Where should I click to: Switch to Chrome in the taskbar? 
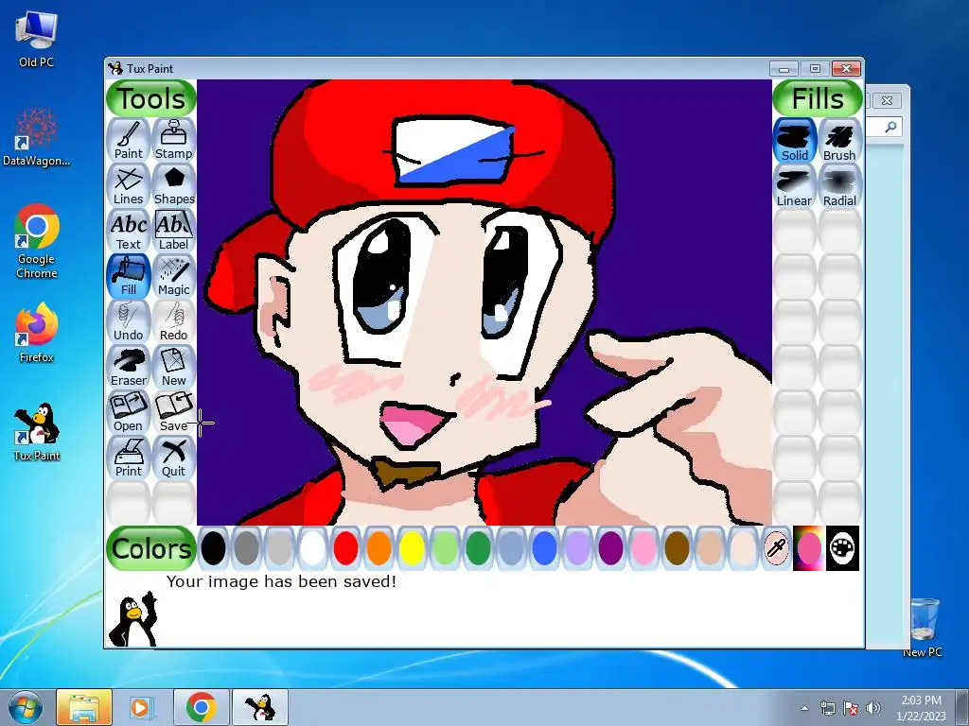click(x=202, y=707)
